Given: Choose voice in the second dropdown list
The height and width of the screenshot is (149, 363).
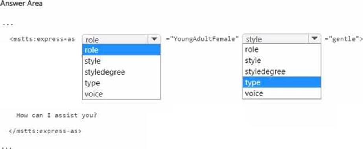Looking at the screenshot, I should pos(282,93).
